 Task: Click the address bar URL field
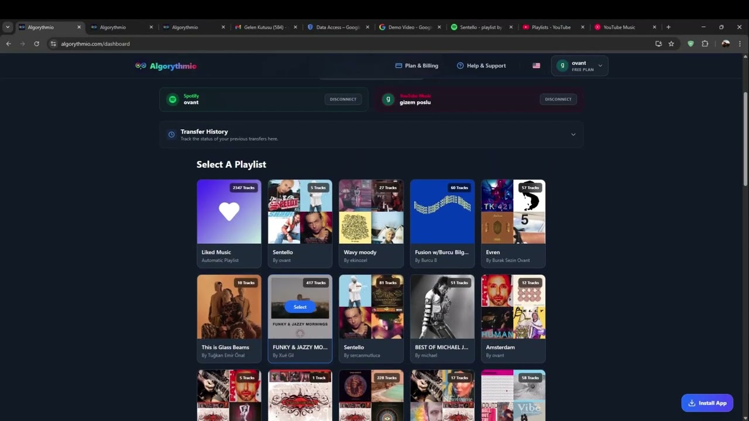click(x=351, y=44)
